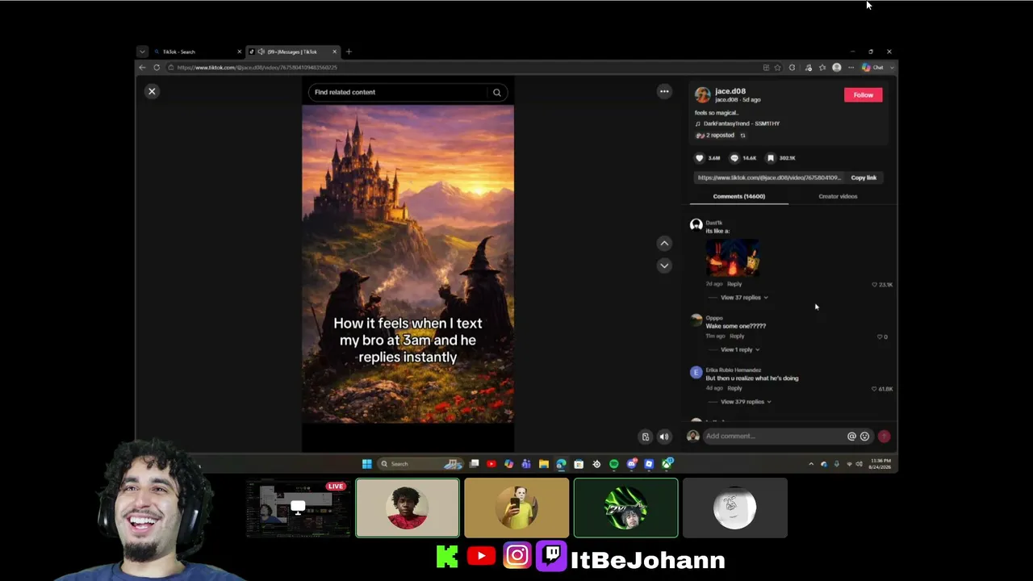Screen dimensions: 1033x581
Task: Insert a mention with the @ icon
Action: click(x=851, y=437)
